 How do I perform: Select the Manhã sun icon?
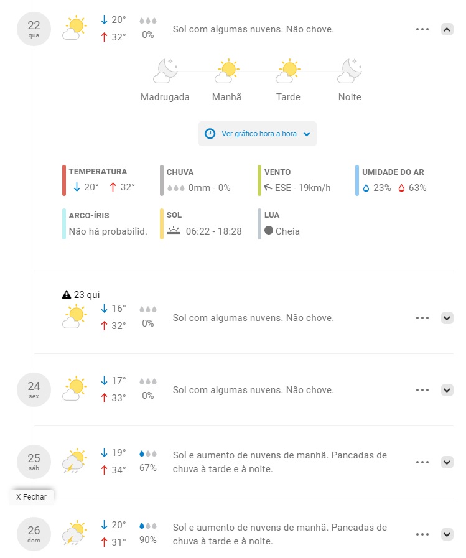coord(226,71)
